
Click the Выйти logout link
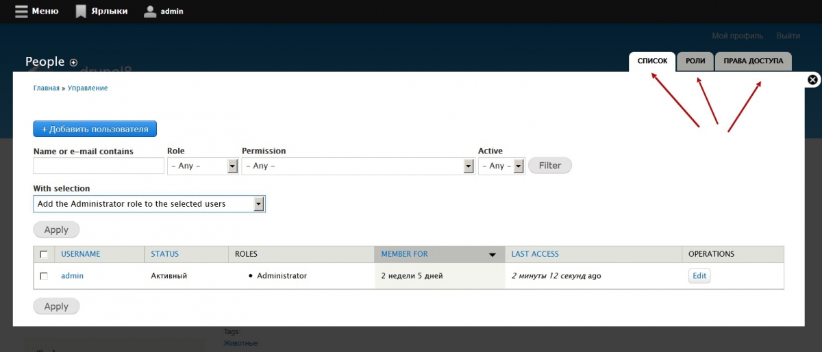click(788, 36)
